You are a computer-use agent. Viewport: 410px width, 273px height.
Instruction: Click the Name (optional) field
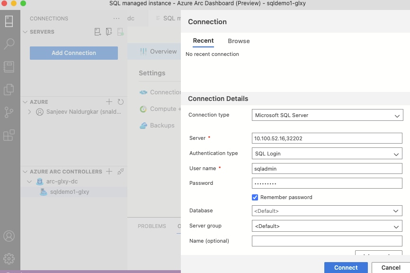pyautogui.click(x=327, y=241)
